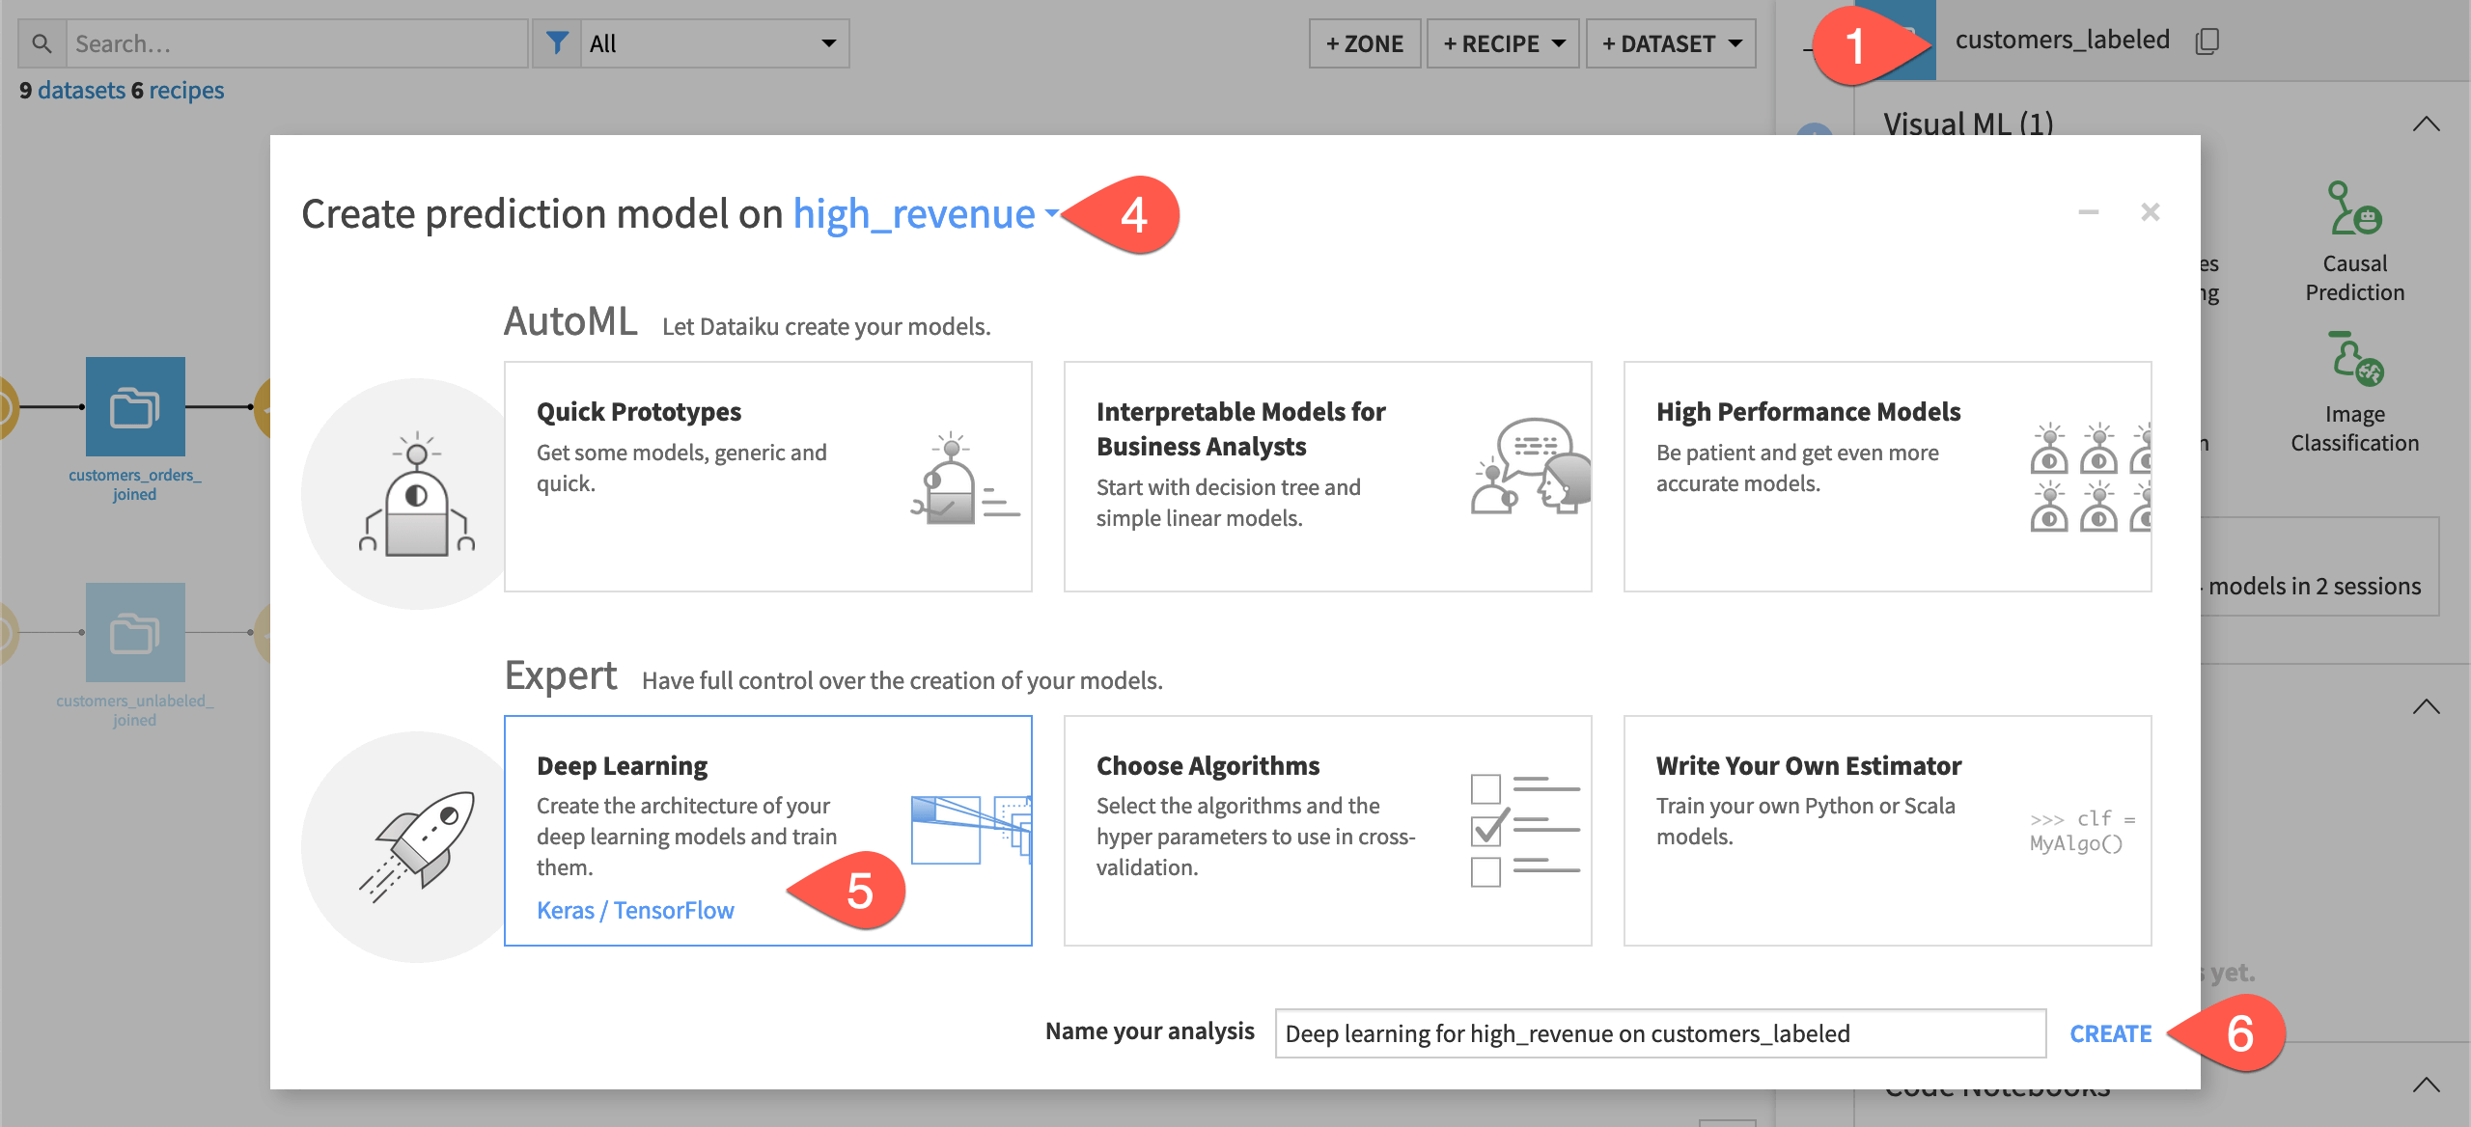
Task: Open the + DATASET dropdown
Action: (1671, 42)
